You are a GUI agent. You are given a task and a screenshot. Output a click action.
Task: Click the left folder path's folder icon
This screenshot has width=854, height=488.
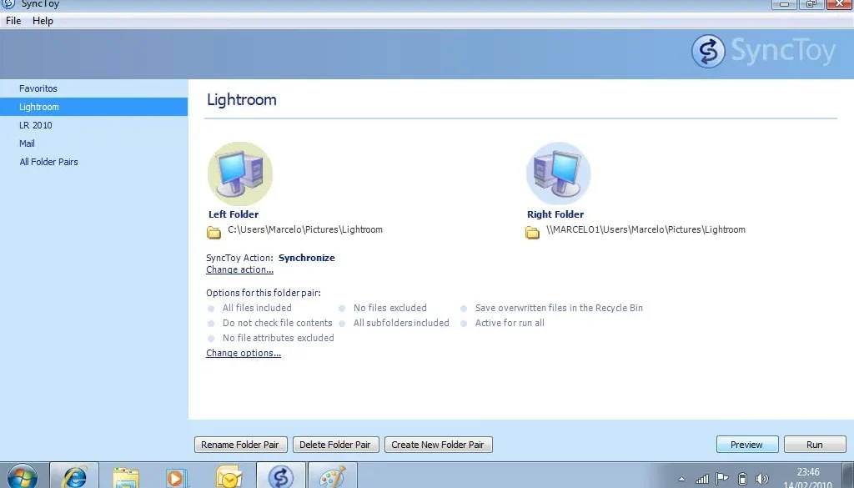(x=213, y=233)
